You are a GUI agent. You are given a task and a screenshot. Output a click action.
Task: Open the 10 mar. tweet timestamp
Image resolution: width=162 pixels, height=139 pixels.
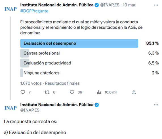coord(129,5)
